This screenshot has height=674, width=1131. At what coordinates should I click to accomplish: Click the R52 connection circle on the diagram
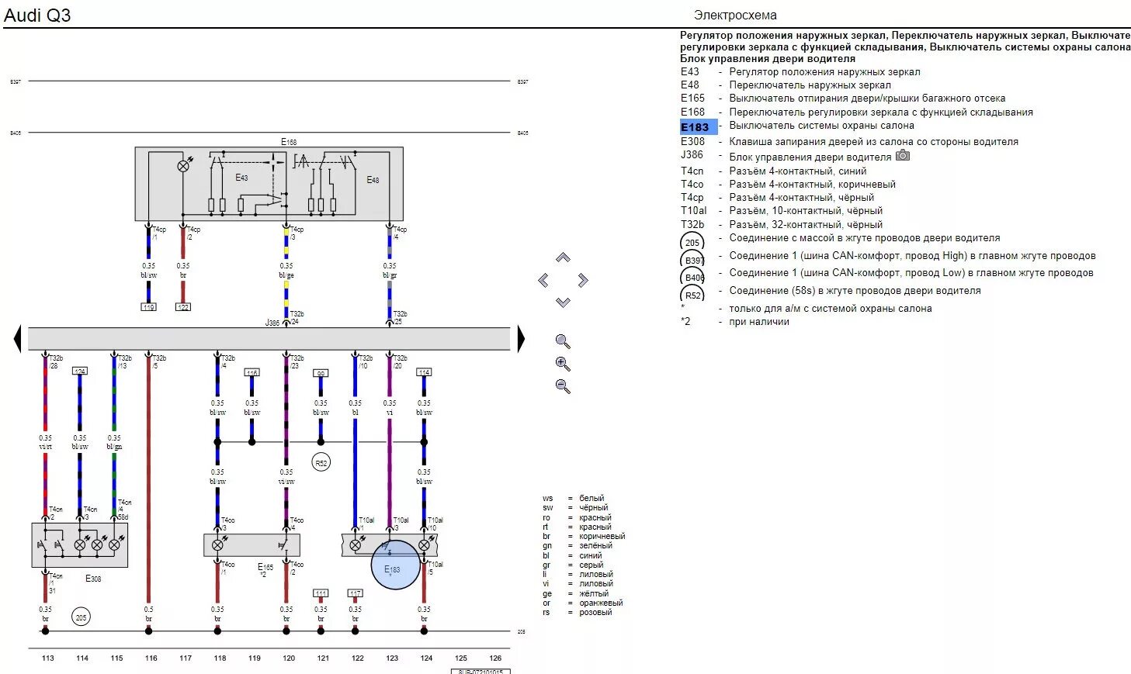pyautogui.click(x=321, y=463)
